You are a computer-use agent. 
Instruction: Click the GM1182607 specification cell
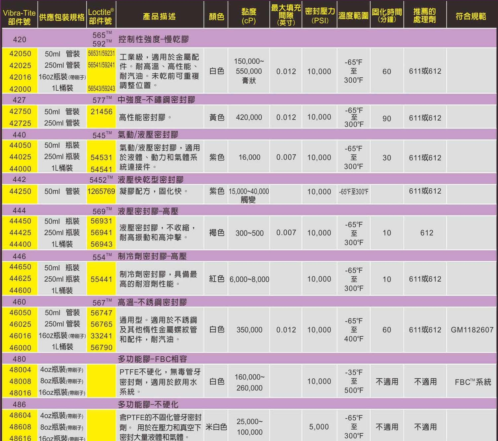[472, 330]
